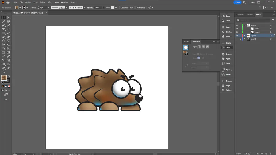Image resolution: width=276 pixels, height=155 pixels.
Task: Switch to the Libraries tab
Action: tap(250, 14)
